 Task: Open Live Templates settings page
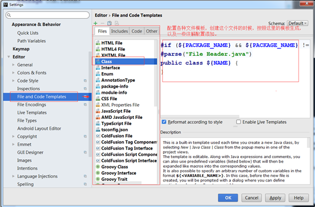[x=32, y=113]
